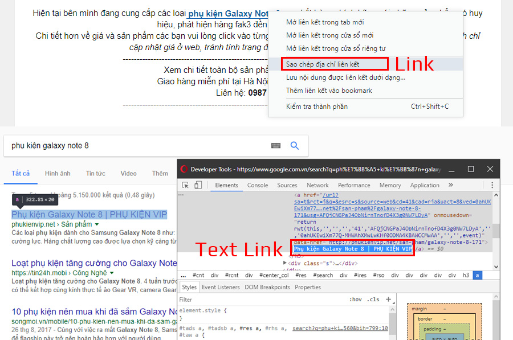Open the Thêm search category menu
The width and height of the screenshot is (513, 340).
coord(160,173)
